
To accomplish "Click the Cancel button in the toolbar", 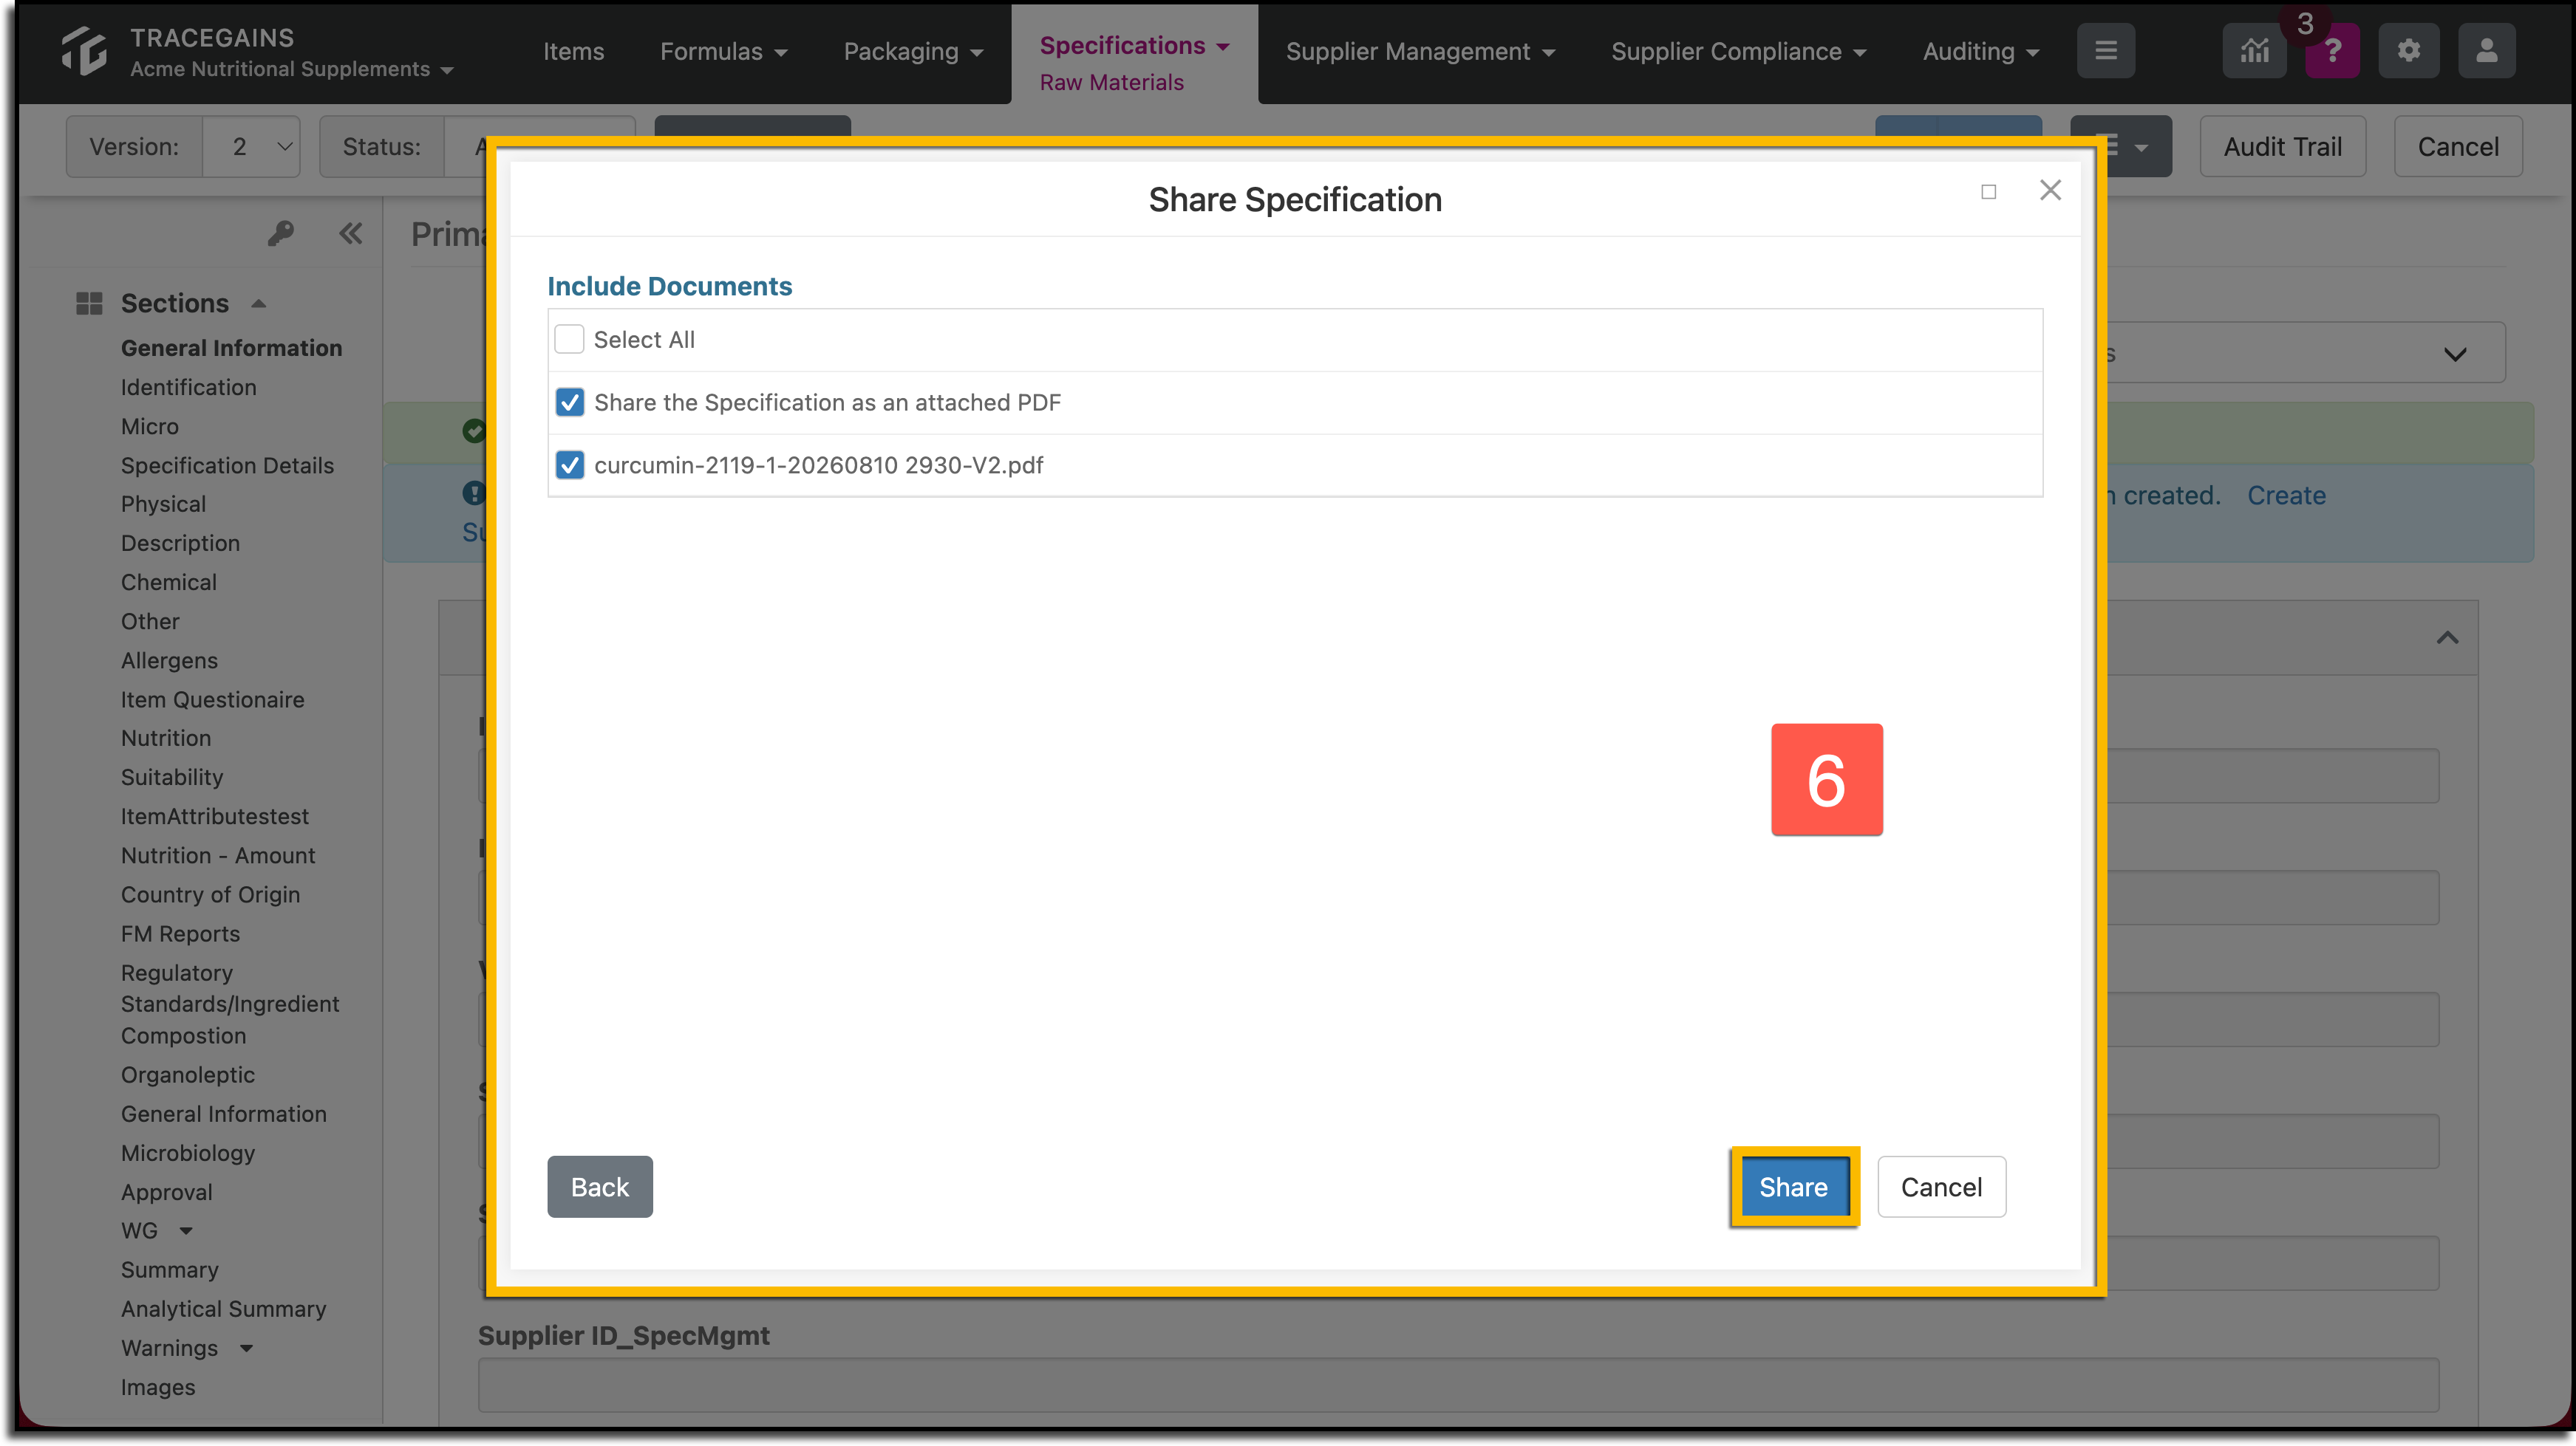I will (2457, 147).
